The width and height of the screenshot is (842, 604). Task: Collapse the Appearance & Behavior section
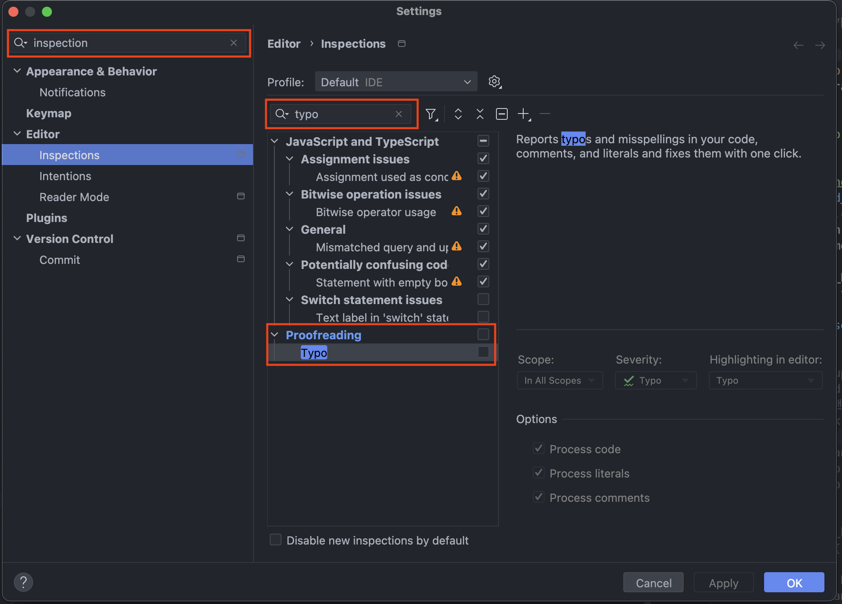[x=17, y=71]
